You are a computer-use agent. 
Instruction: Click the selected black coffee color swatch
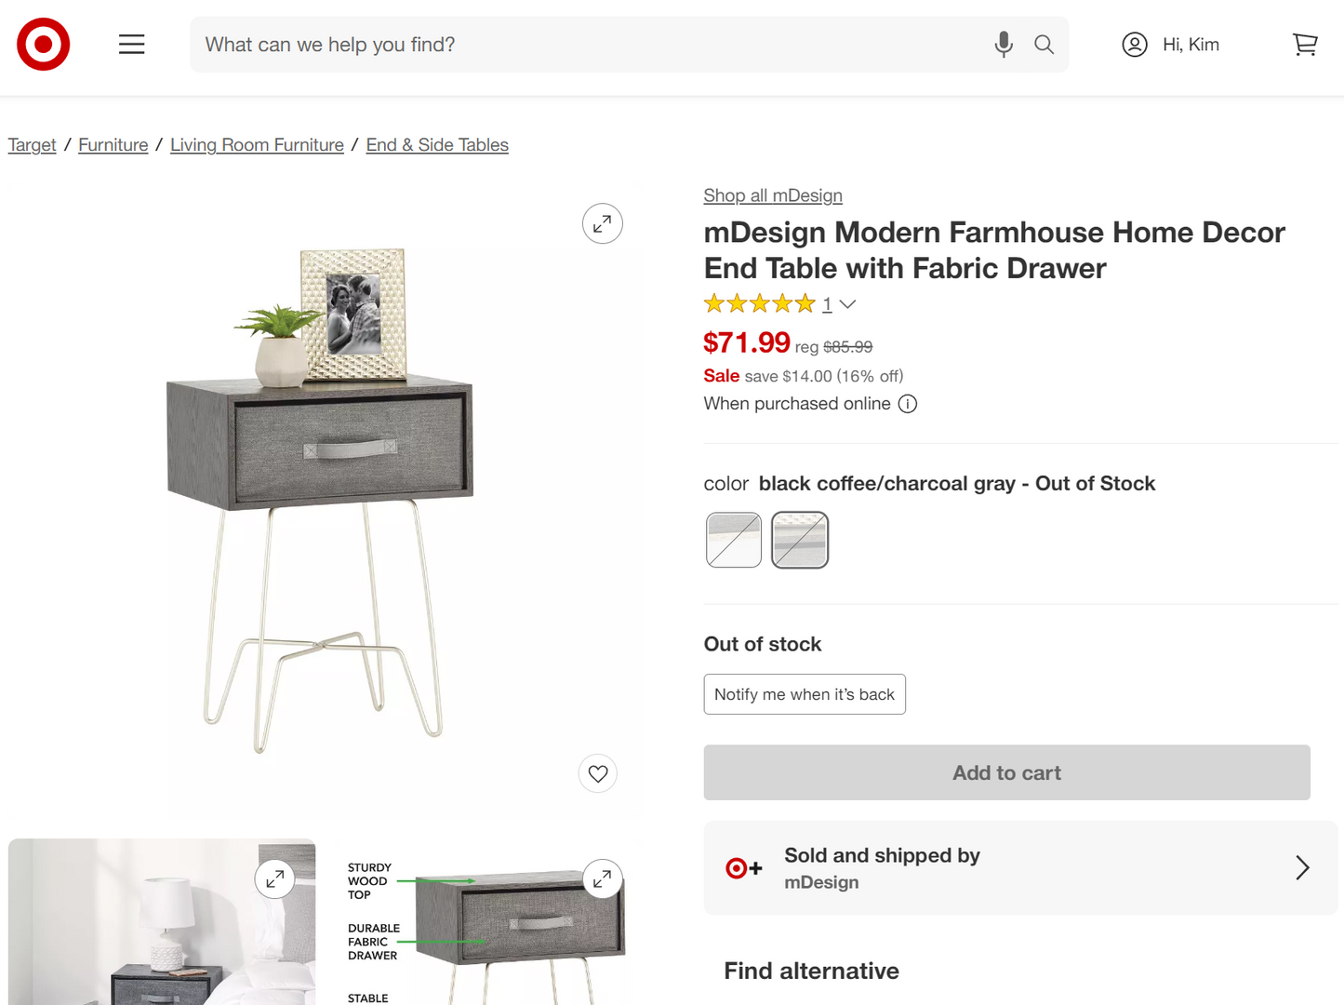click(799, 540)
